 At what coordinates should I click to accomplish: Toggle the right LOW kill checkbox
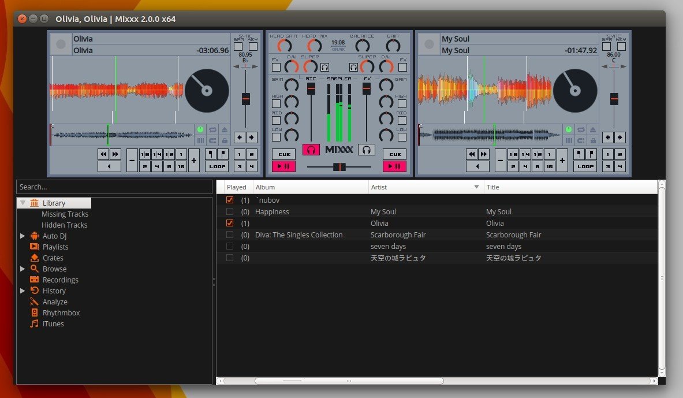point(402,137)
